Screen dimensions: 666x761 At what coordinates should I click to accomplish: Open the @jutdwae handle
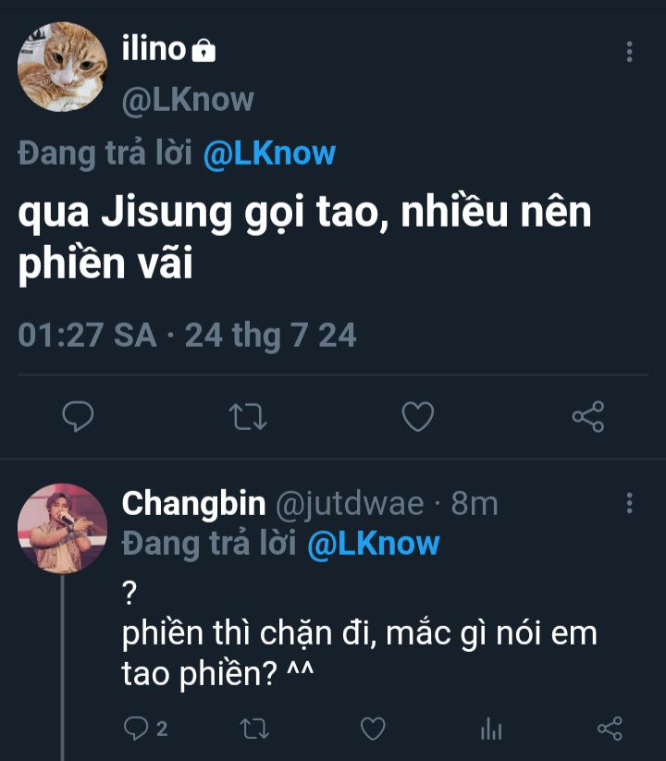(x=350, y=505)
